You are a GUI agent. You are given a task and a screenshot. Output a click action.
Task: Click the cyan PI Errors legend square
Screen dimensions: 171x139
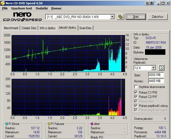[x=7, y=124]
